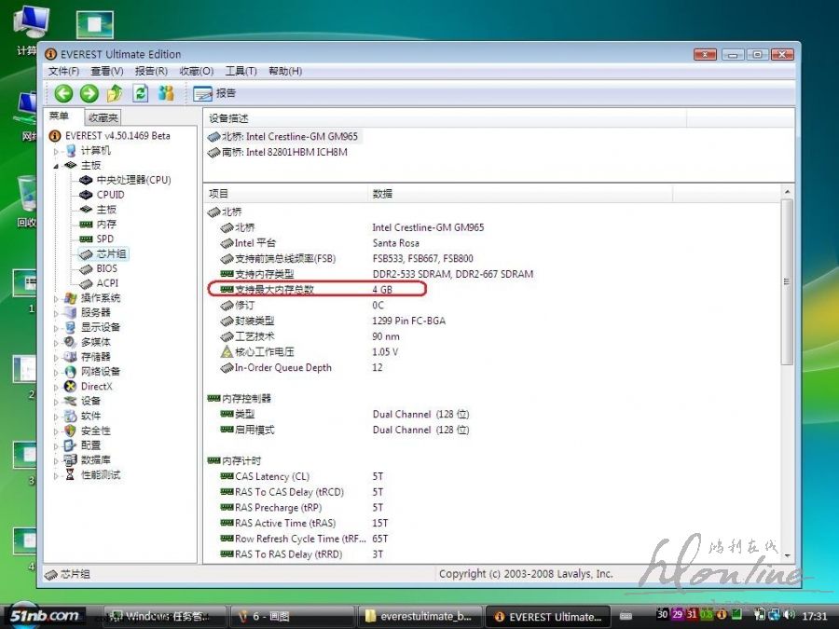The width and height of the screenshot is (839, 629).
Task: Expand the 计算机 tree node
Action: (56, 151)
